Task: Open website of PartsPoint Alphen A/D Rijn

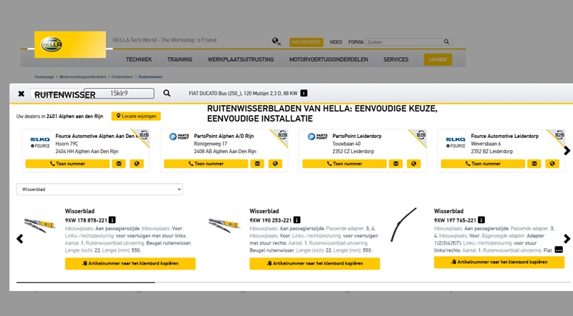Action: tap(275, 164)
